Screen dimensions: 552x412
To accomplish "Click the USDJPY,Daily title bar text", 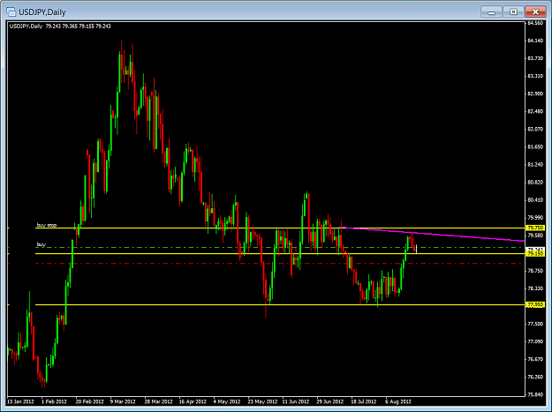I will (42, 12).
